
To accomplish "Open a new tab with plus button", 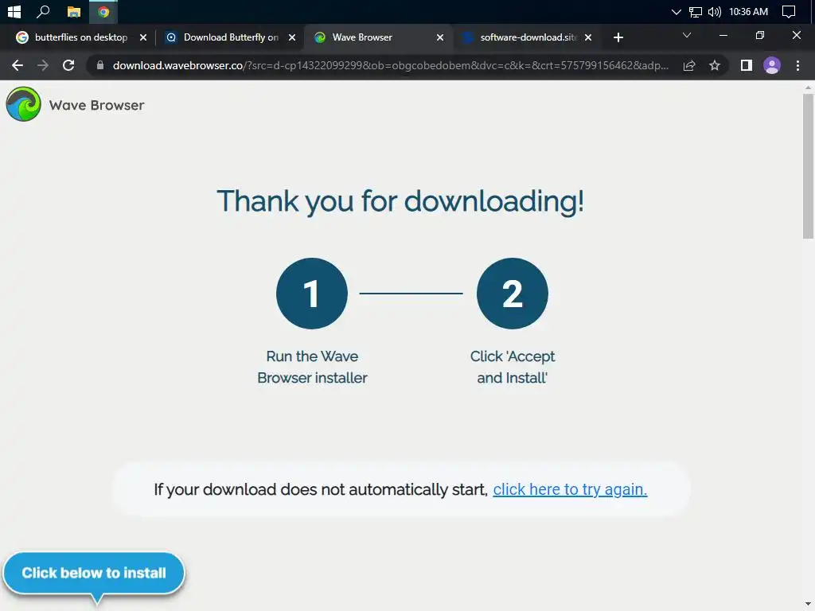I will pos(618,37).
